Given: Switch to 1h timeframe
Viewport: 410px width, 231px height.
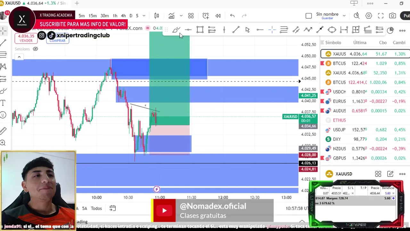Looking at the screenshot, I should 115,16.
